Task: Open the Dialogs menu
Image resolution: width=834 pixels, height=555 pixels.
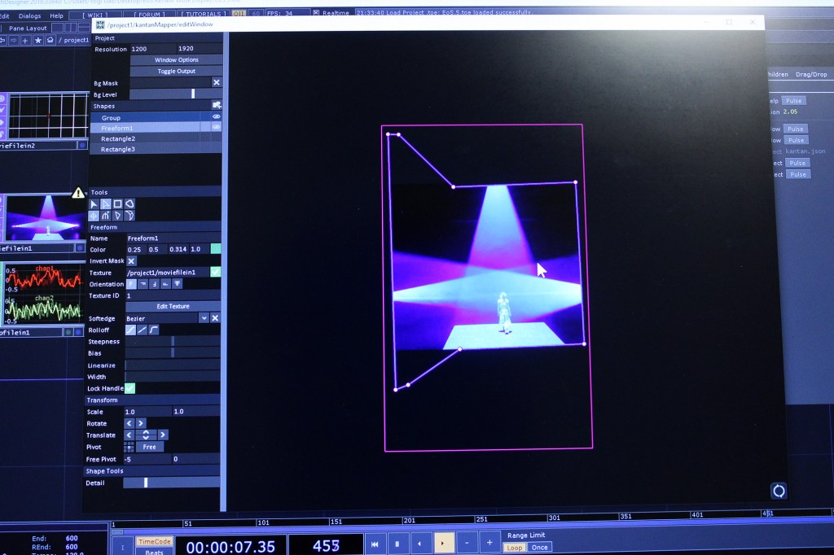Action: (x=29, y=15)
